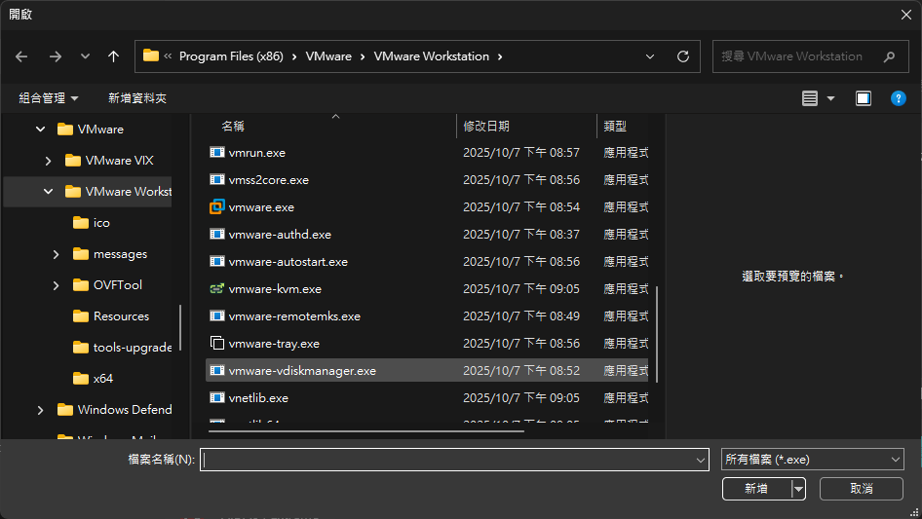The width and height of the screenshot is (922, 519).
Task: Click the view layout list icon
Action: [x=810, y=98]
